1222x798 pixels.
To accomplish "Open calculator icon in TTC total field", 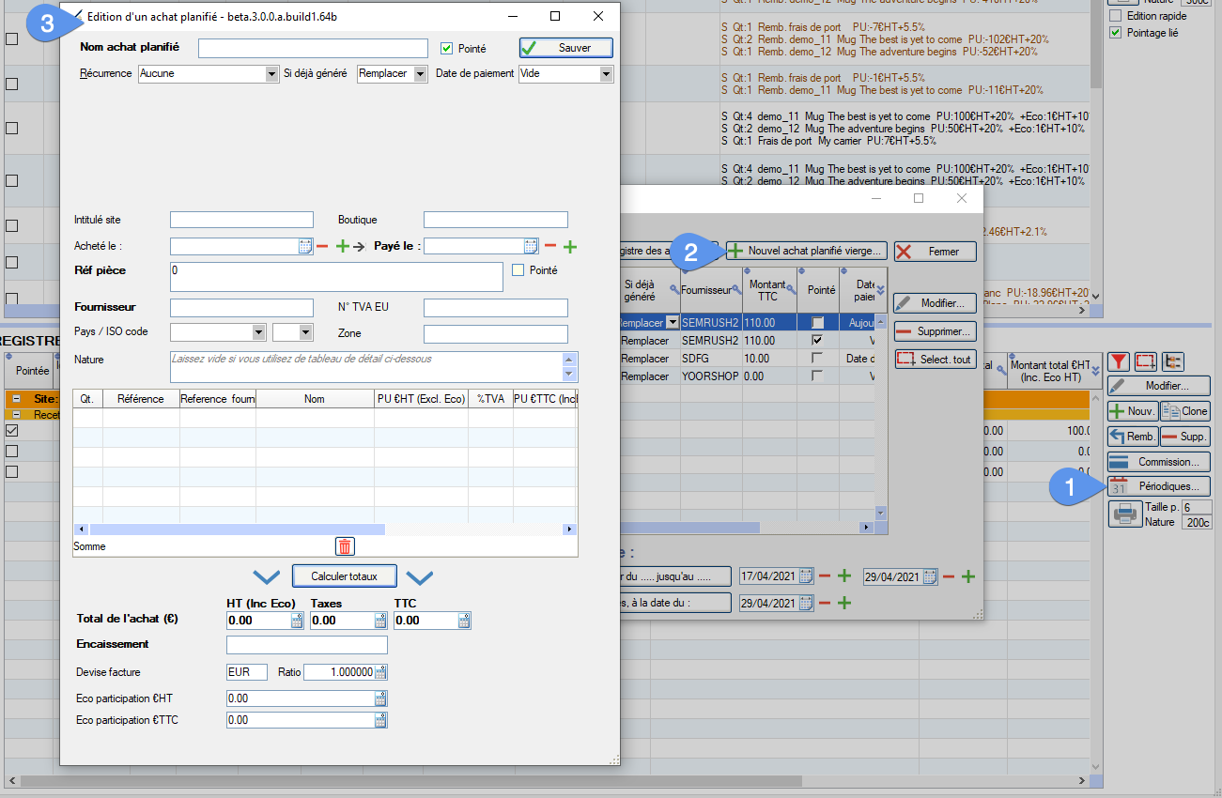I will [x=464, y=621].
